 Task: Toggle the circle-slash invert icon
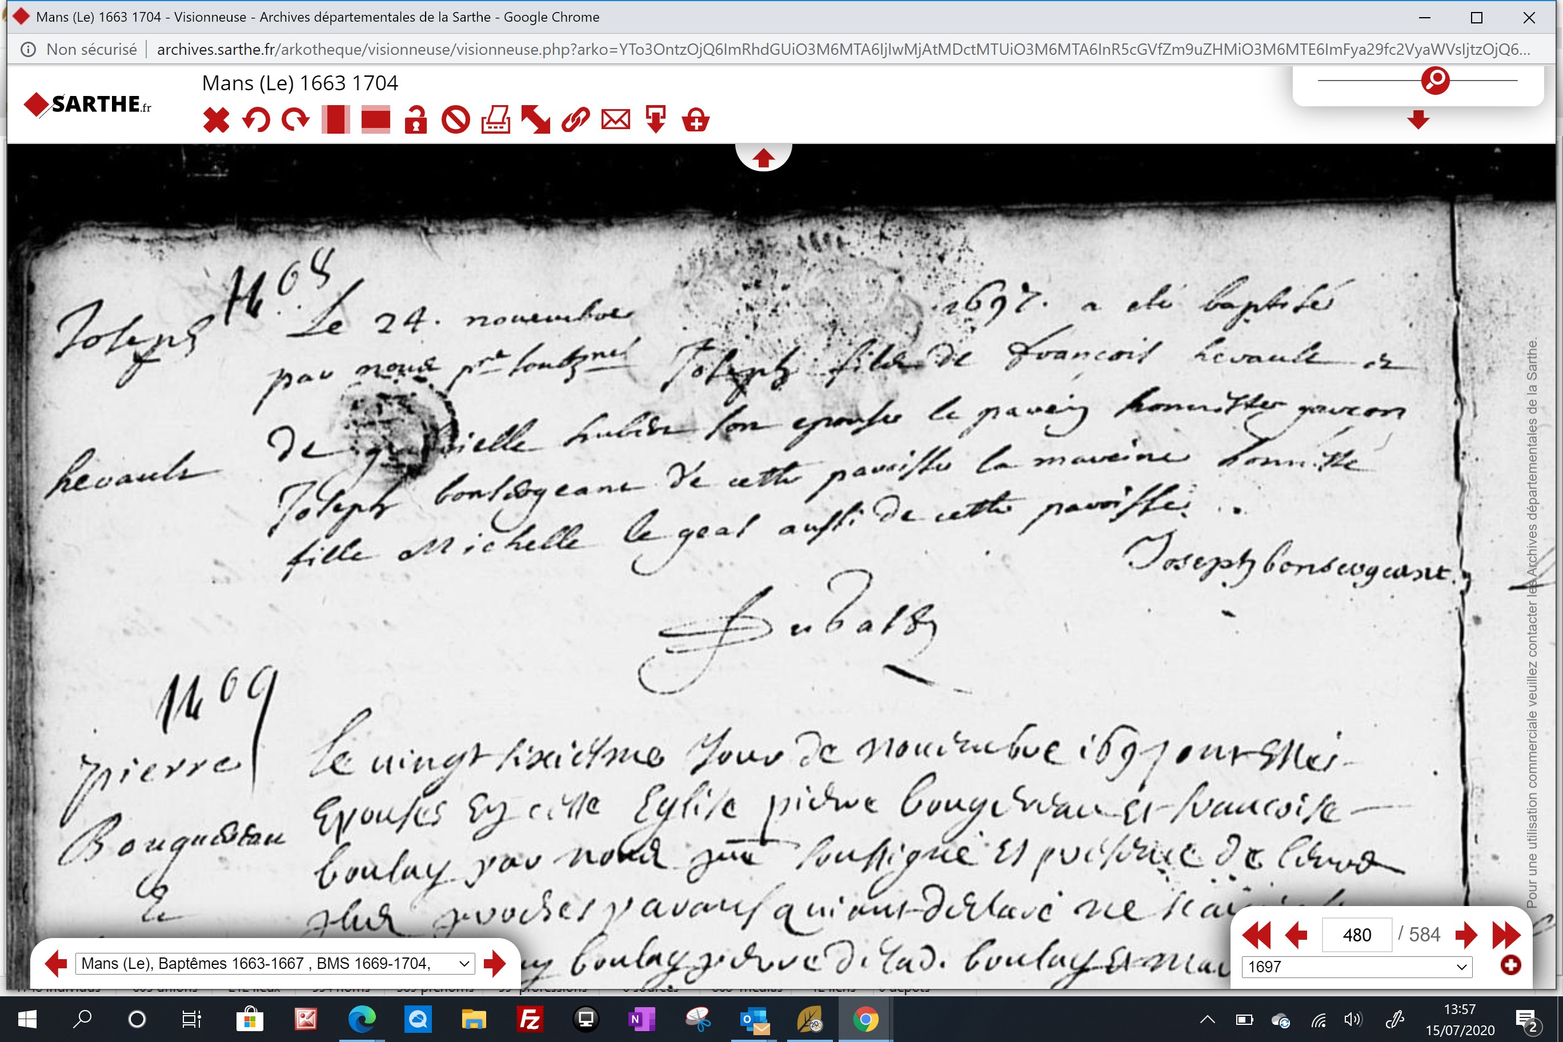coord(456,121)
